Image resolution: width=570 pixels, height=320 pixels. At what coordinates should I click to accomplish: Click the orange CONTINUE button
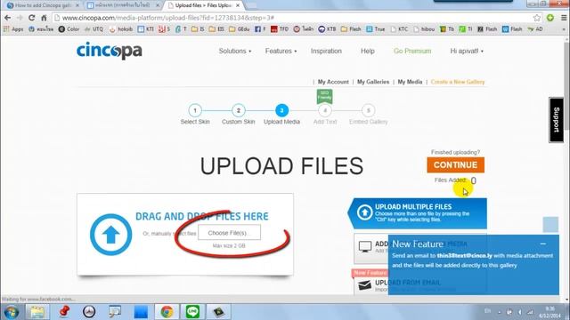pos(455,164)
